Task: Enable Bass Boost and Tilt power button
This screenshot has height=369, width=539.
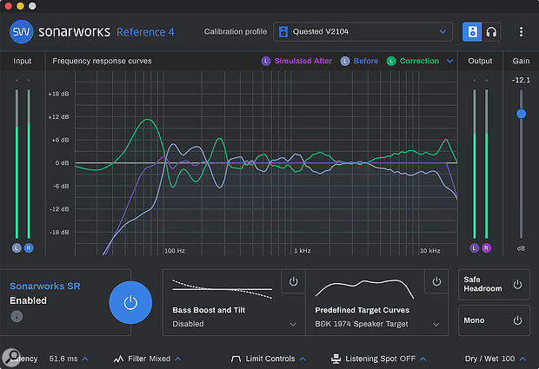Action: pyautogui.click(x=293, y=281)
